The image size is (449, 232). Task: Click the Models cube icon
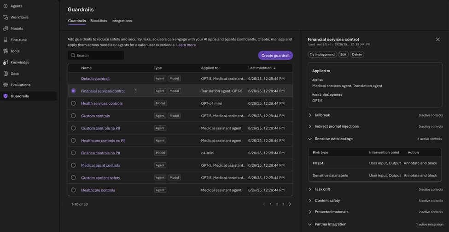tap(6, 28)
